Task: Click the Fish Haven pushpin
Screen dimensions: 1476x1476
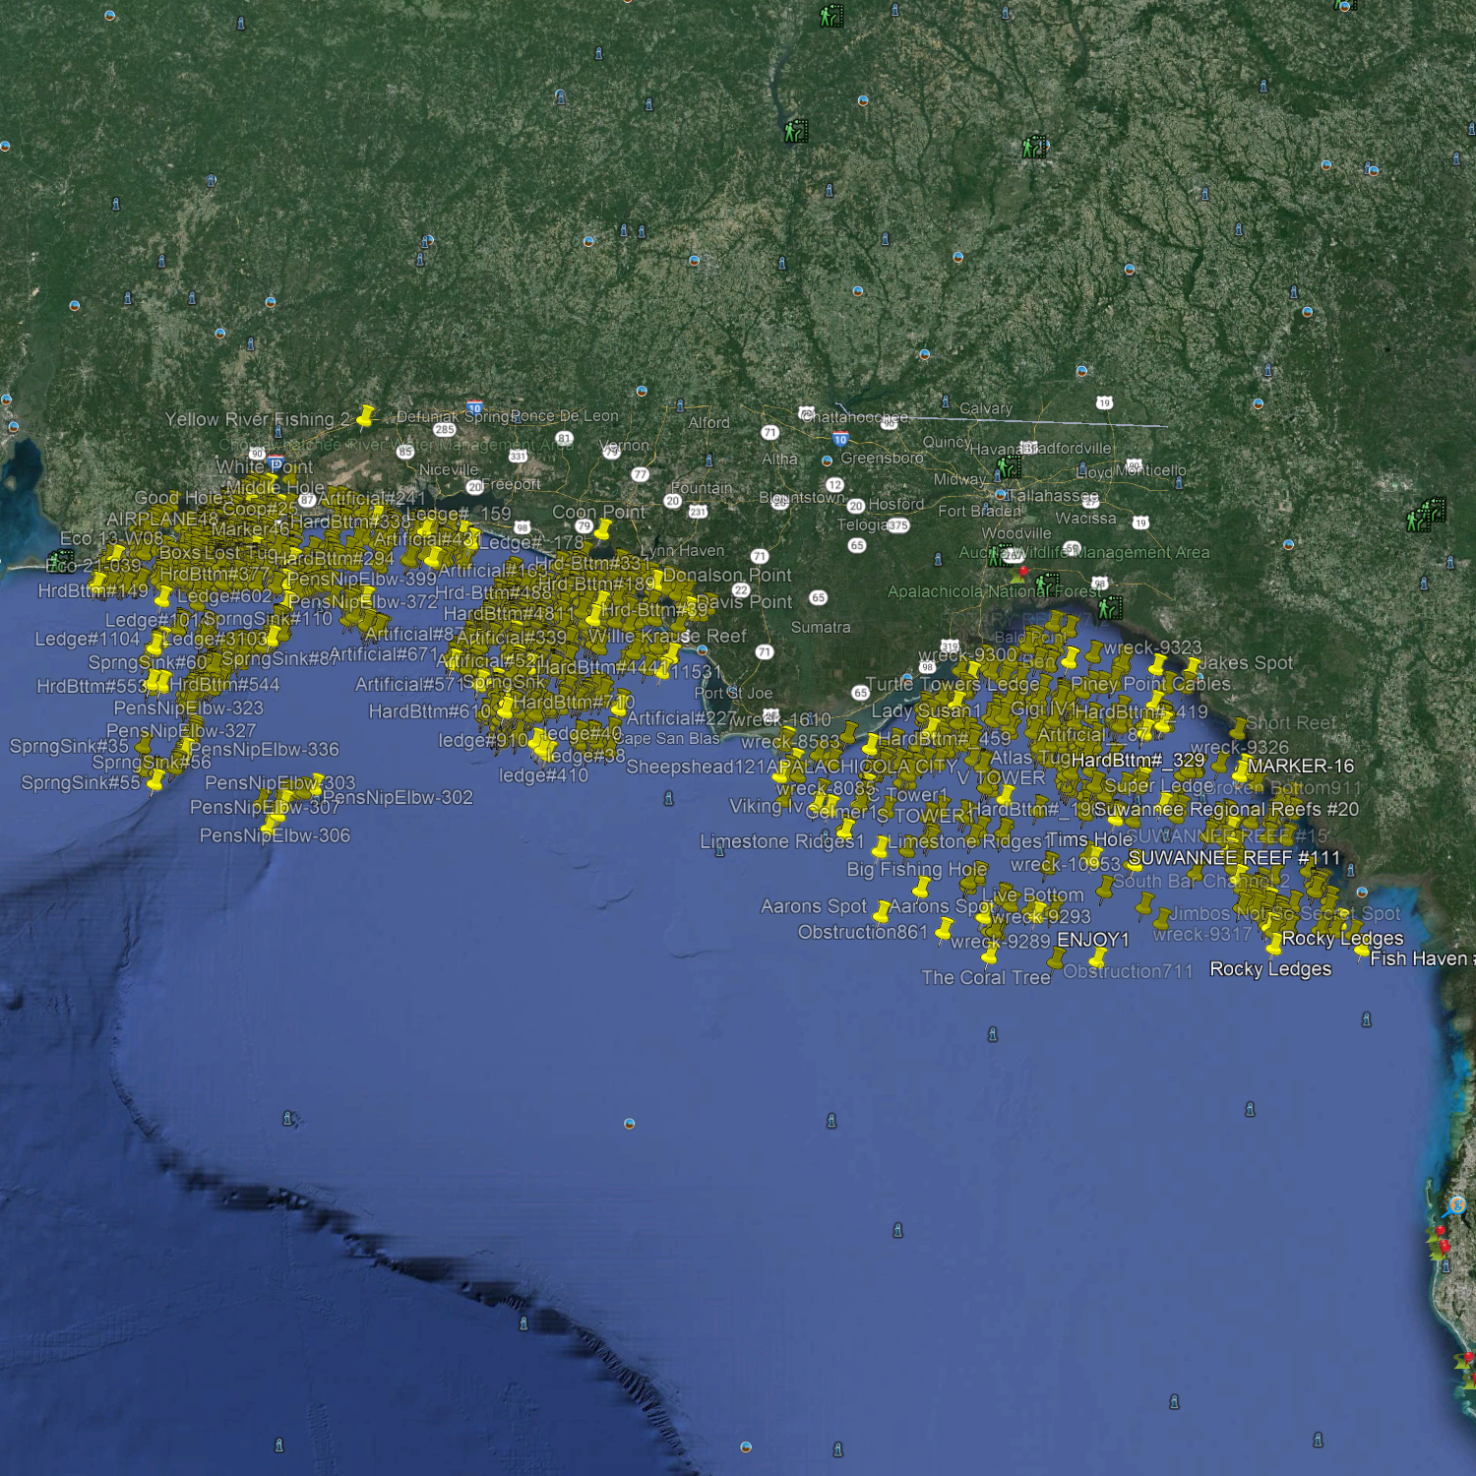Action: tap(1362, 951)
